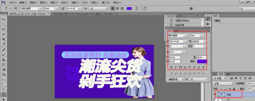This screenshot has width=255, height=101.
Task: Select the Polygonal Lasso tool
Action: [x=4, y=30]
